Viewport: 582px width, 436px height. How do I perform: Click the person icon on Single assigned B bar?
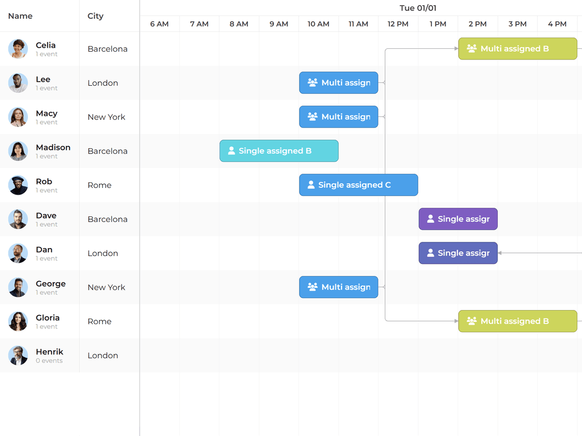[x=231, y=150]
